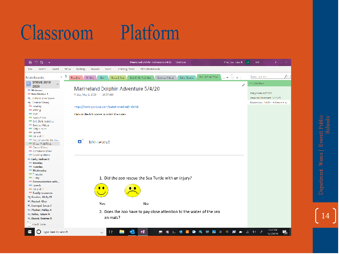Open the Learning Tools ribbon tab
This screenshot has height=254, width=339.
(x=126, y=69)
